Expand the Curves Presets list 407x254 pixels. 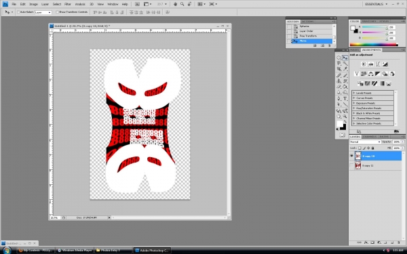tap(354, 98)
